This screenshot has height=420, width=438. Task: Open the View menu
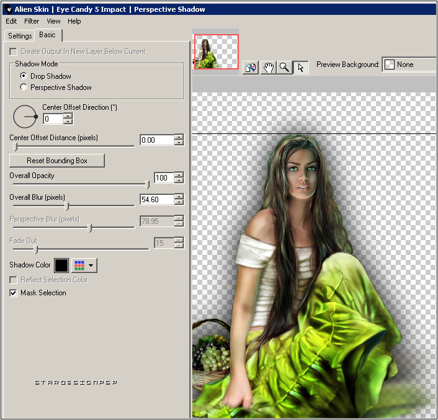pos(53,21)
